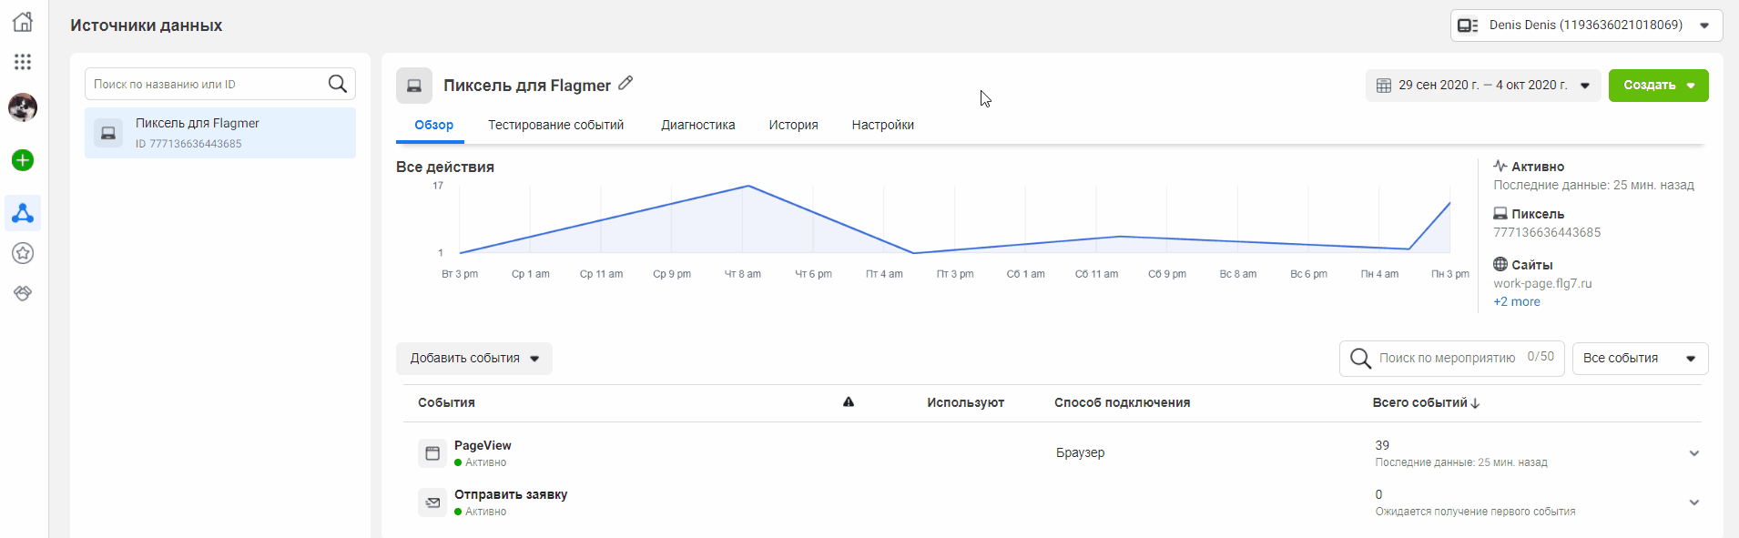Click the "Поиск по мероприятию" search field

(x=1446, y=359)
